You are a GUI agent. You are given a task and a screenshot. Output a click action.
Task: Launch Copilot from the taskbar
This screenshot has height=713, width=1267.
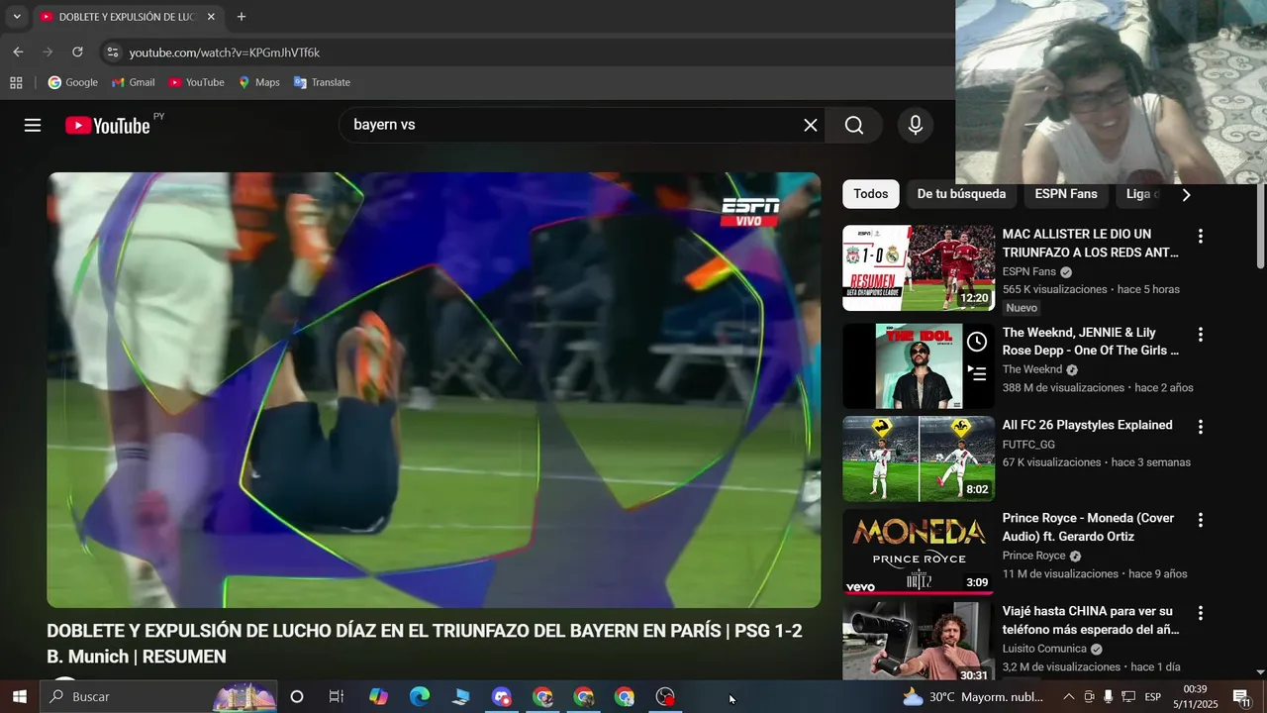[x=378, y=697]
